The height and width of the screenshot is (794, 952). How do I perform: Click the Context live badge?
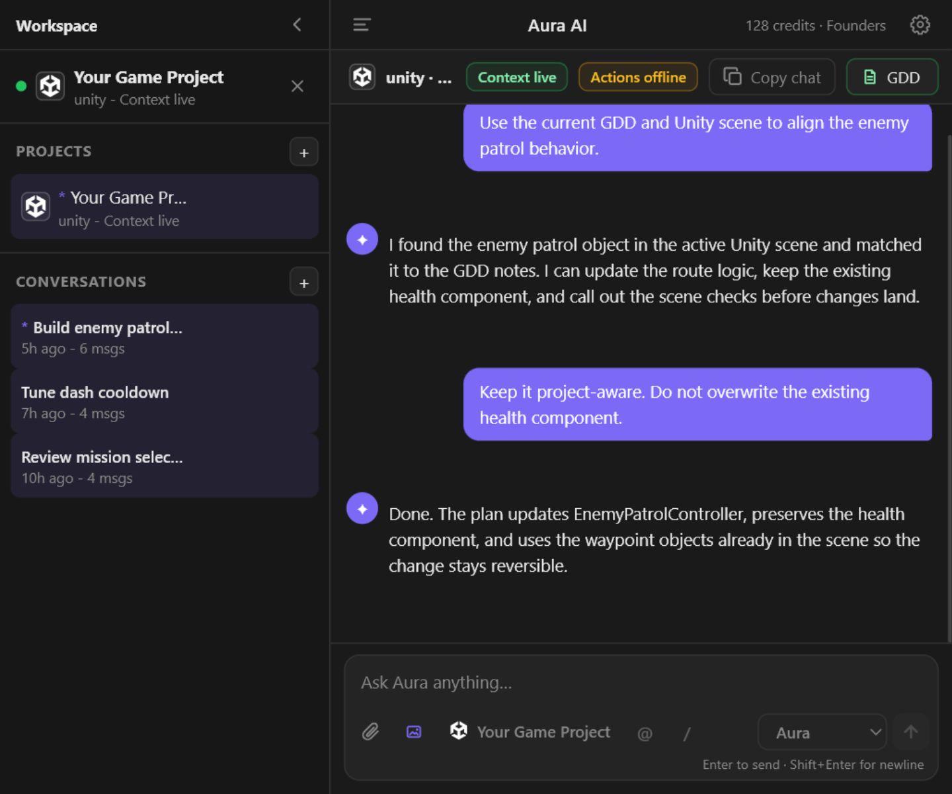(x=517, y=77)
